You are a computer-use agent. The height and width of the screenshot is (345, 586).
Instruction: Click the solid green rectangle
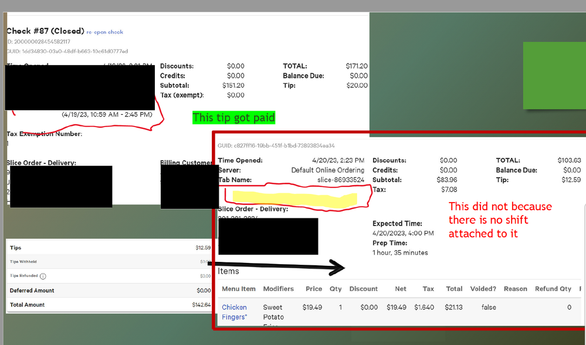[x=554, y=76]
